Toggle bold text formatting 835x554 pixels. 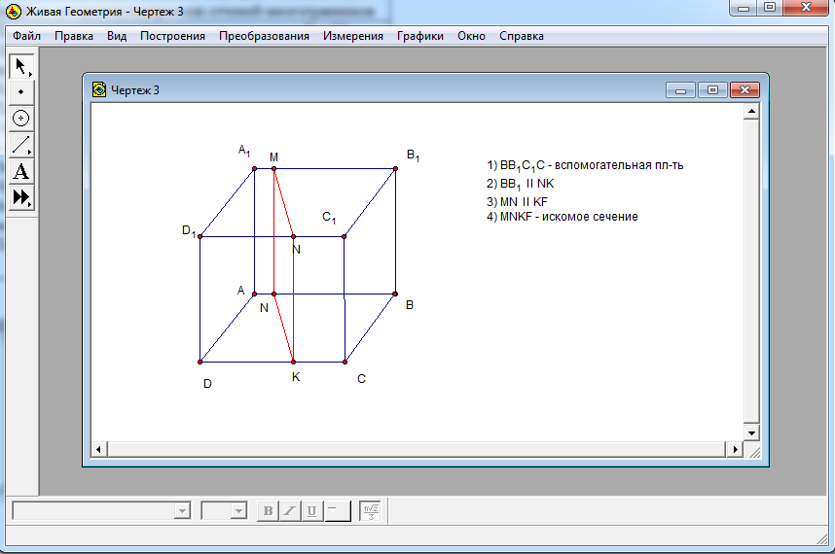click(x=269, y=511)
